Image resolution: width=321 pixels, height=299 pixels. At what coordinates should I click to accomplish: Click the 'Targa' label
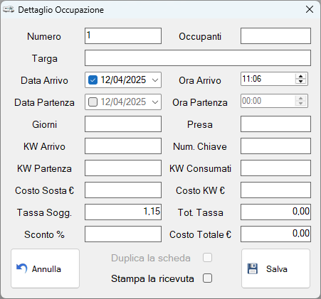point(45,59)
